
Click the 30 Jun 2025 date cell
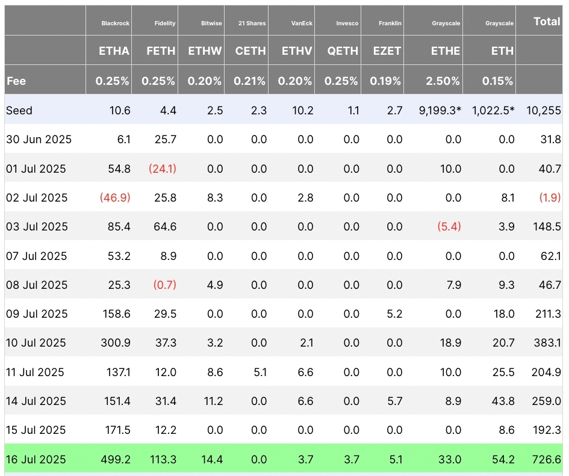coord(39,140)
